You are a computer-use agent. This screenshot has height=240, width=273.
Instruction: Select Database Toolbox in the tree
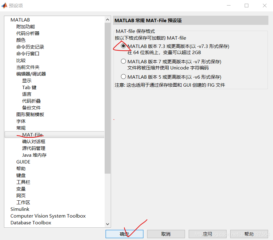31,223
